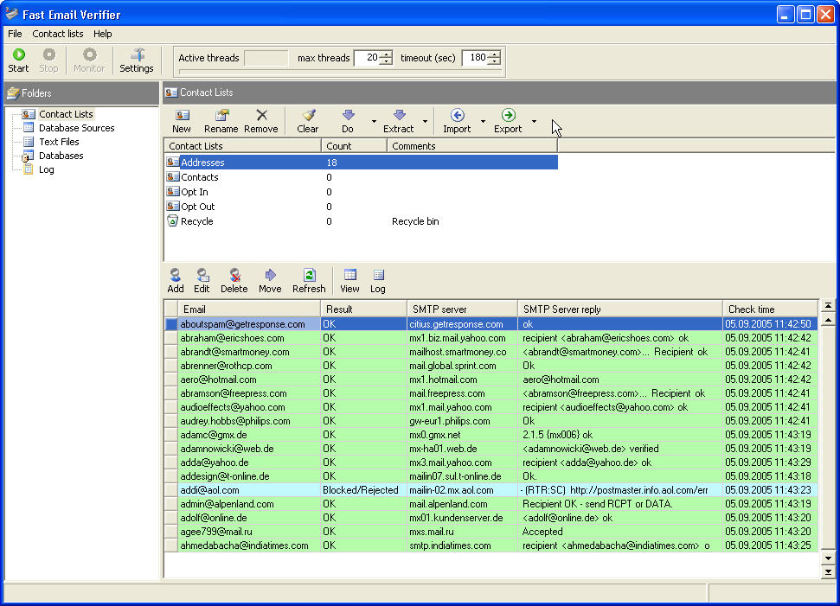The height and width of the screenshot is (606, 840).
Task: Start the email verification process
Action: tap(17, 60)
